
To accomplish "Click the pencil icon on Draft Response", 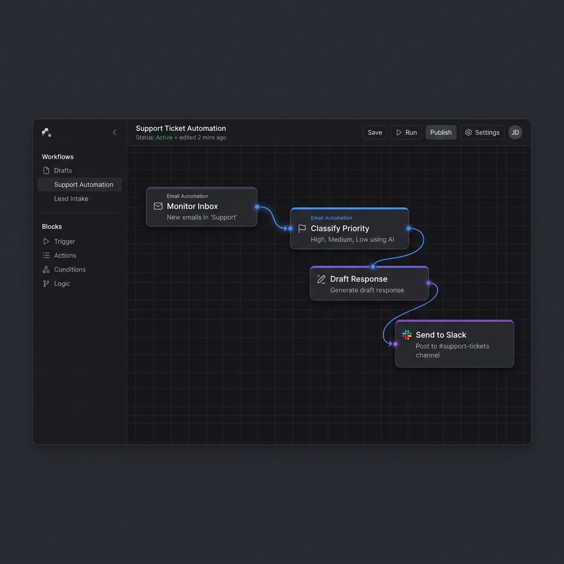I will (x=321, y=279).
